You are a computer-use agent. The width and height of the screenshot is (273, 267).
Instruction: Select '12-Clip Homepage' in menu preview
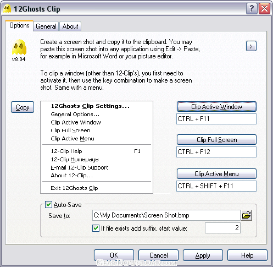(75, 159)
